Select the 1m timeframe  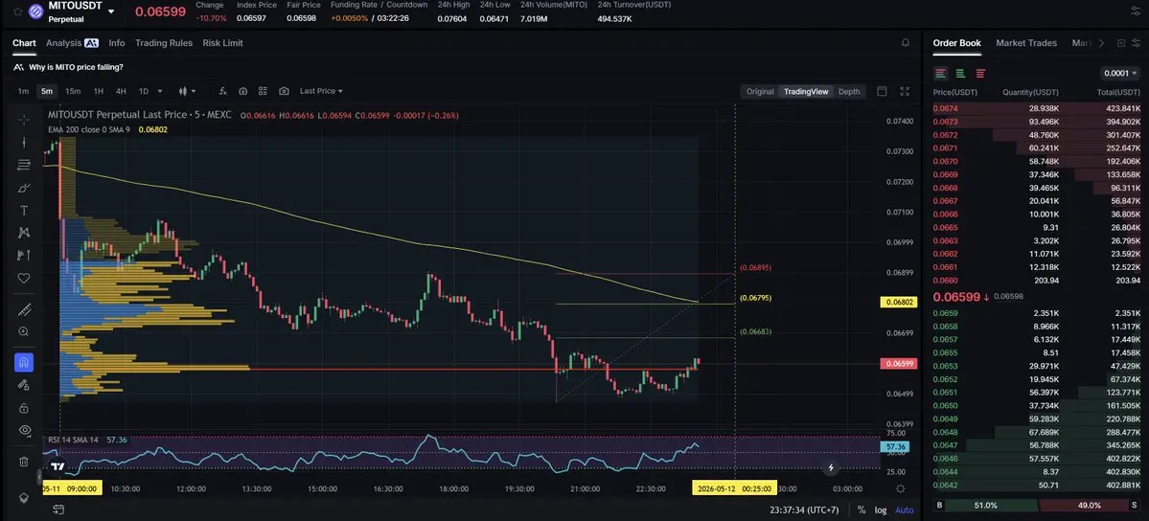click(x=23, y=91)
